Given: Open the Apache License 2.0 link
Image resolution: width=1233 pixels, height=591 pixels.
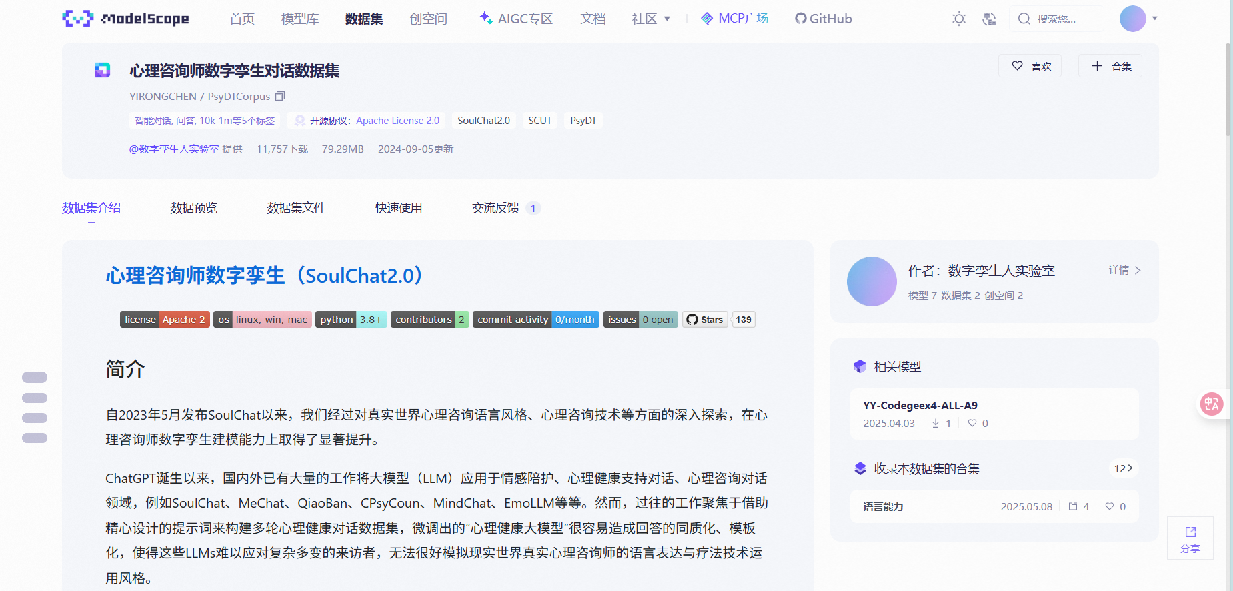Looking at the screenshot, I should pos(397,121).
